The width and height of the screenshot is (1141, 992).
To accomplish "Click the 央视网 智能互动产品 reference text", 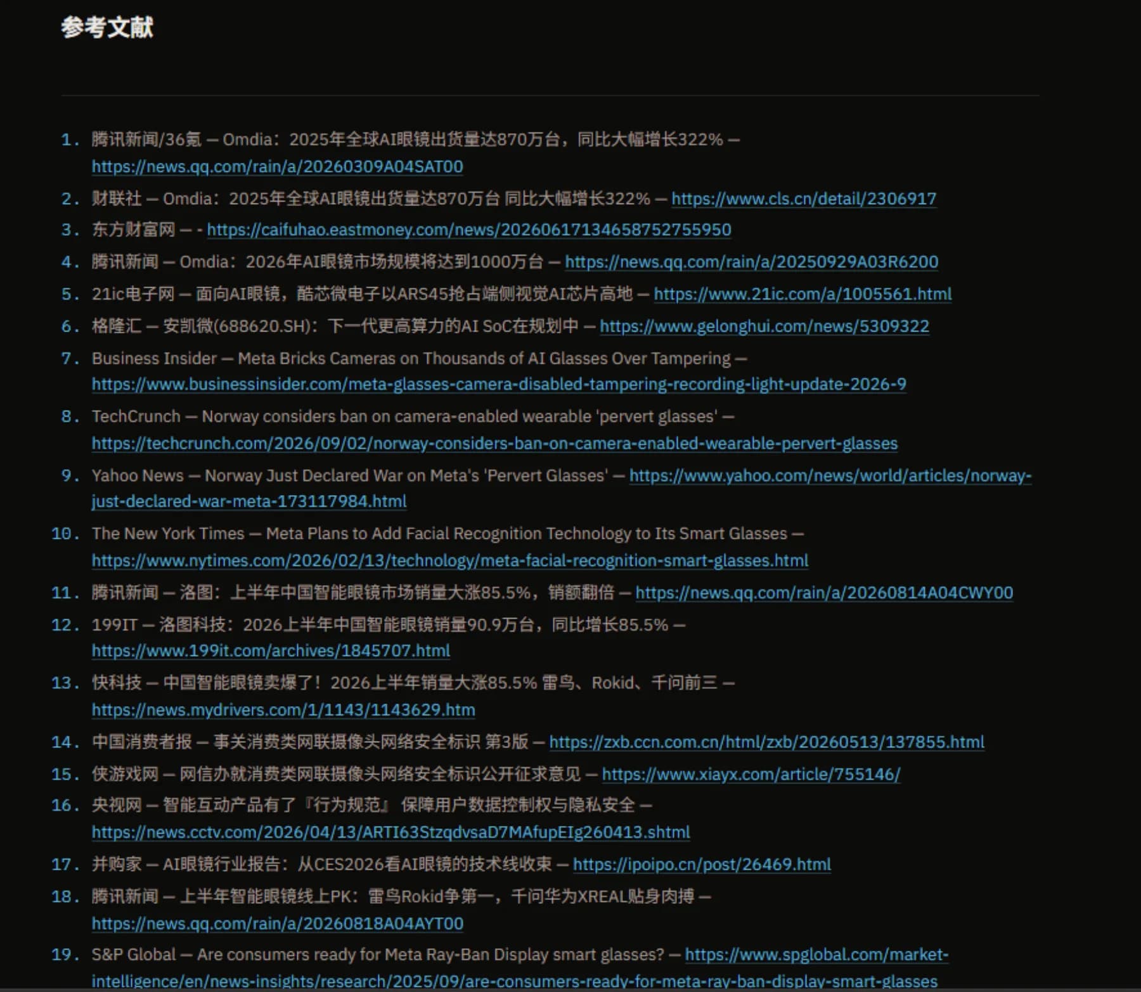I will click(x=363, y=806).
